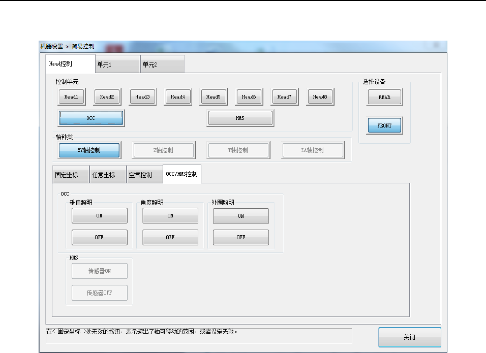Select the Head4 control unit
The height and width of the screenshot is (353, 486).
click(x=178, y=97)
